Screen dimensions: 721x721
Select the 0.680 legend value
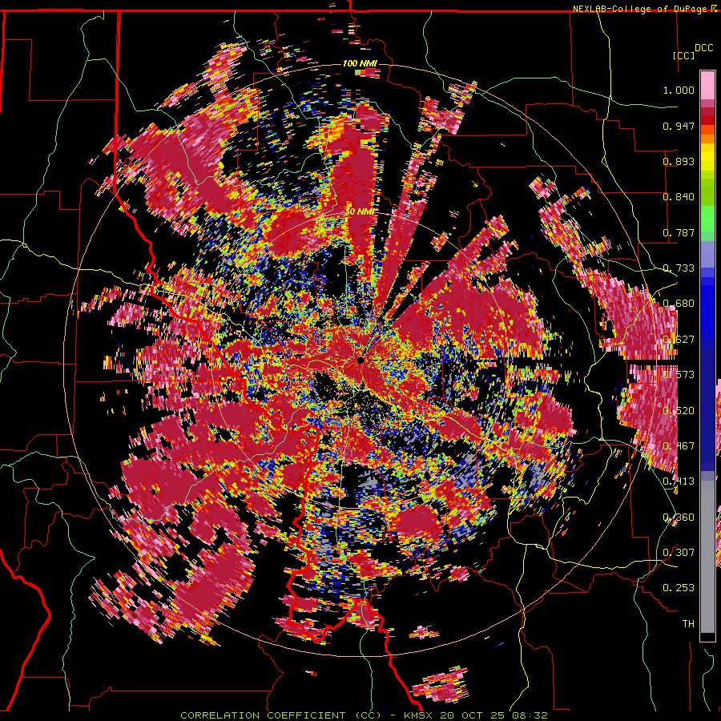[x=679, y=304]
